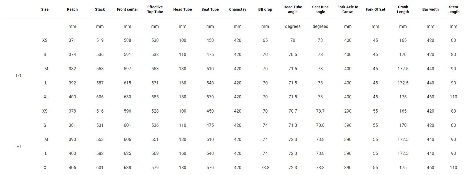This screenshot has width=466, height=175.
Task: Click the Stack column header
Action: tap(100, 10)
